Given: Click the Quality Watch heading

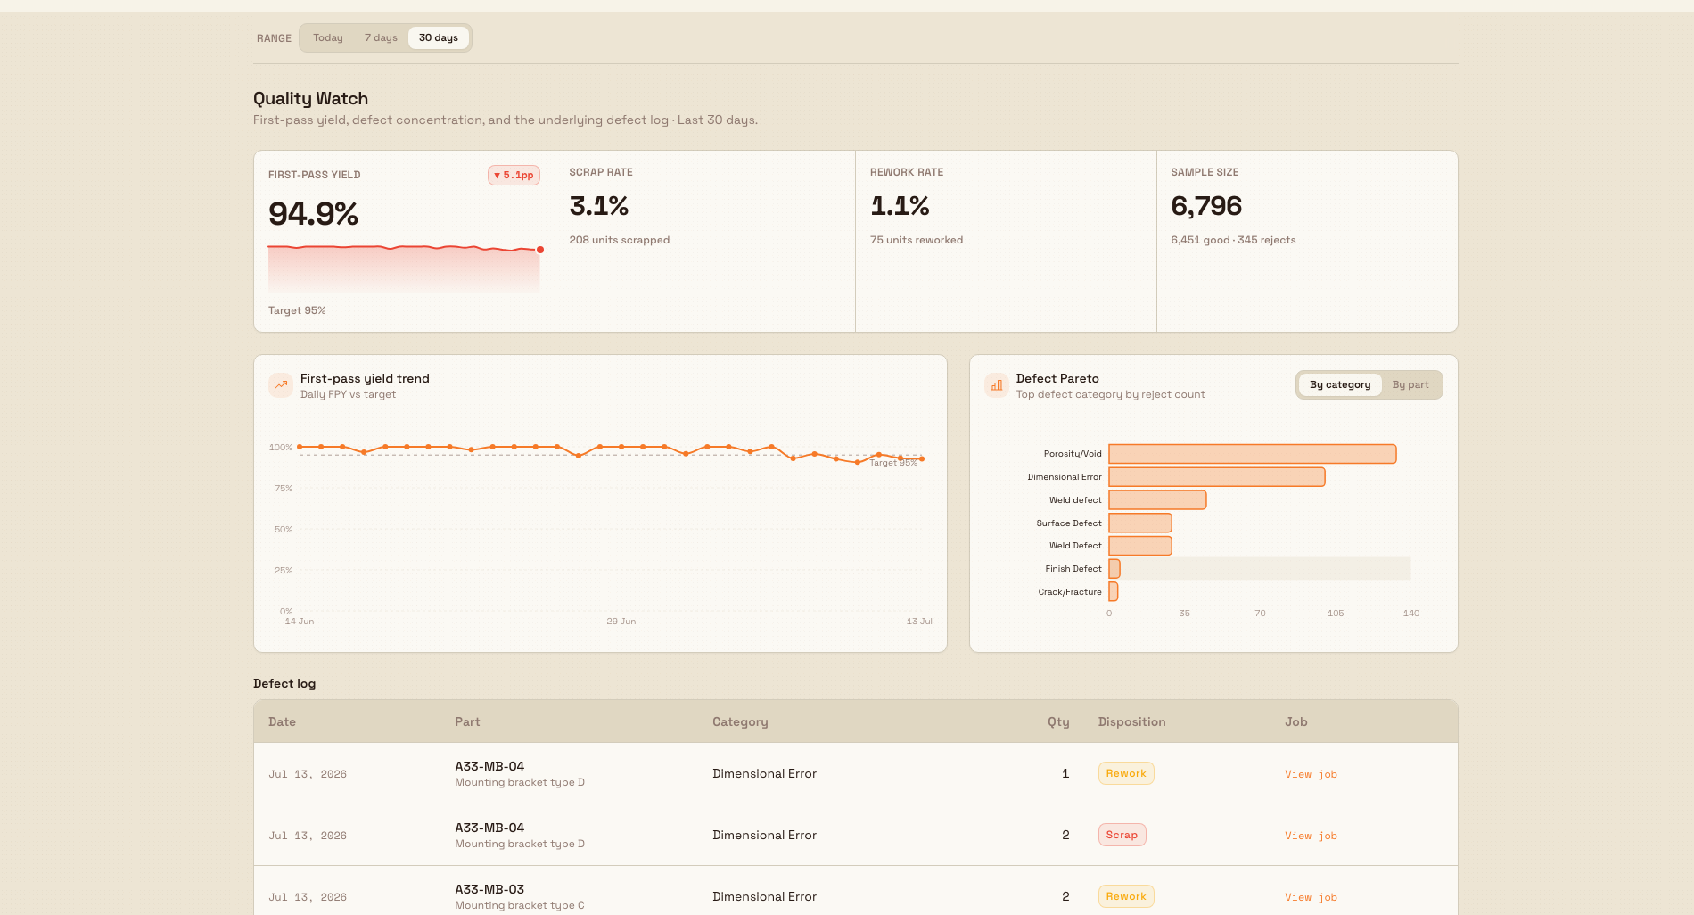Looking at the screenshot, I should click(310, 99).
